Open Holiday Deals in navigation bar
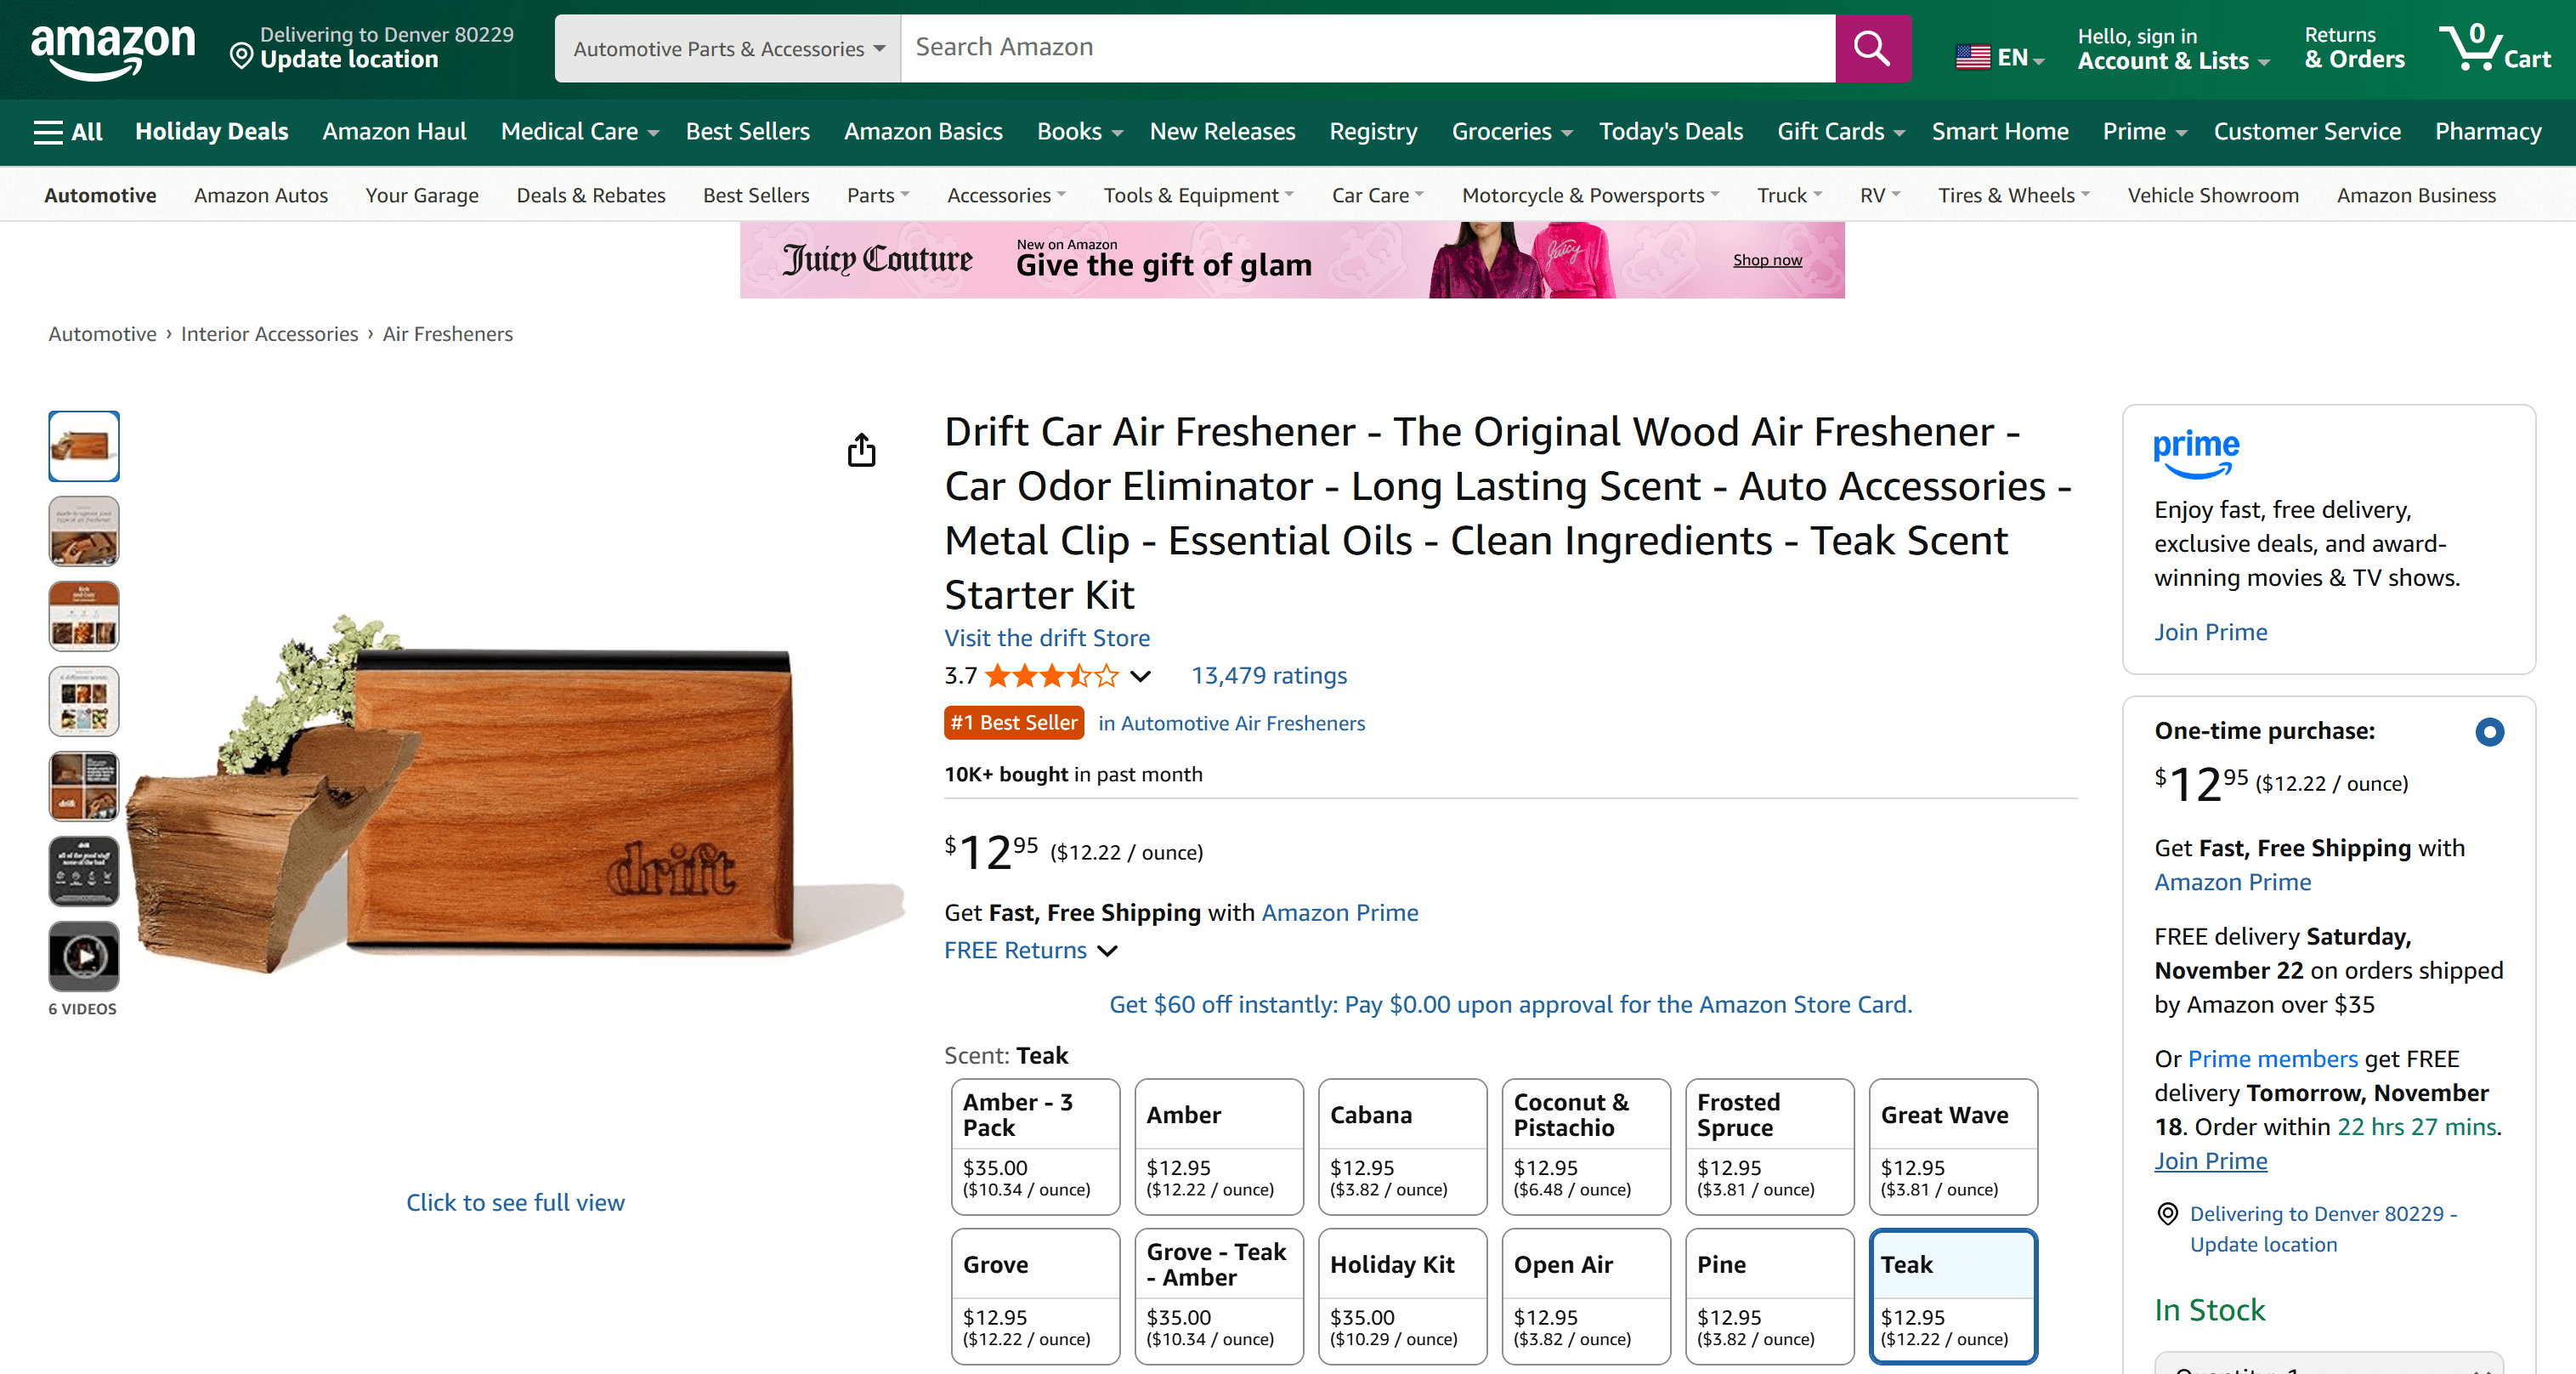The width and height of the screenshot is (2576, 1374). pyautogui.click(x=211, y=131)
